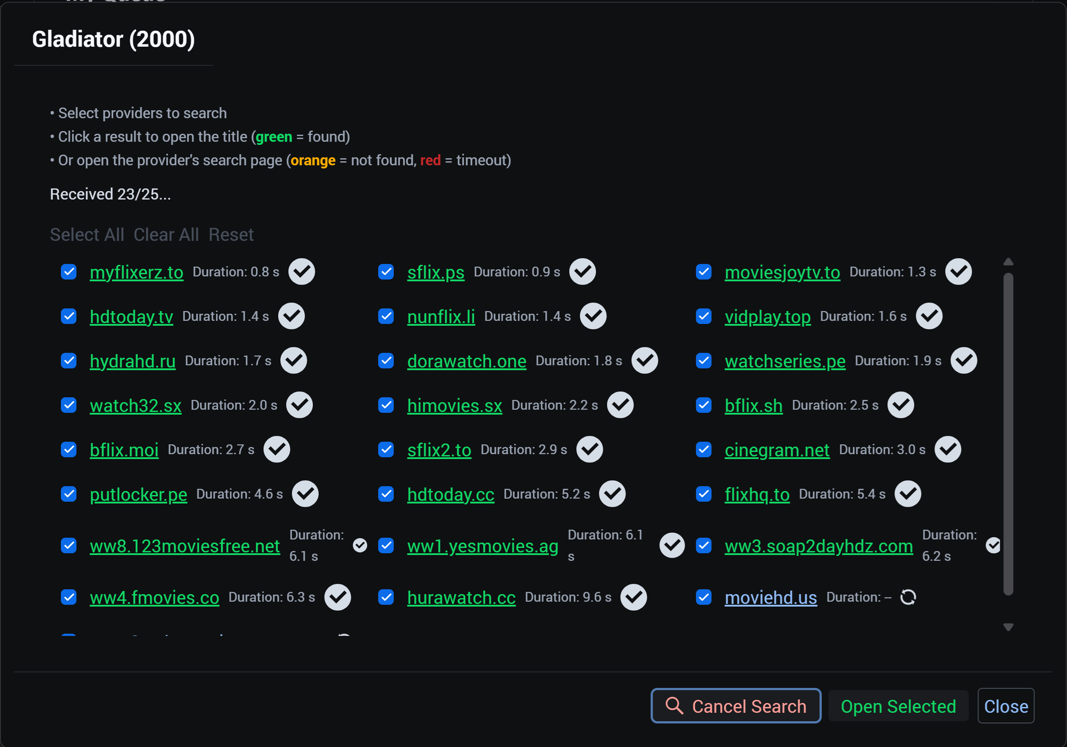
Task: Uncheck the myflixerz.to provider checkbox
Action: pos(69,272)
